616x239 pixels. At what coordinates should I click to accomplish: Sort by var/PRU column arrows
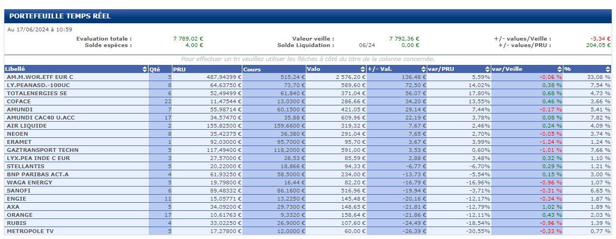[487, 69]
